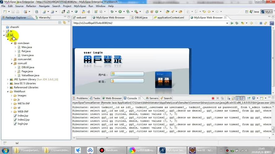Toggle Show Console When Standard Error Changes
Screen dimensions: 275x154
tap(243, 98)
